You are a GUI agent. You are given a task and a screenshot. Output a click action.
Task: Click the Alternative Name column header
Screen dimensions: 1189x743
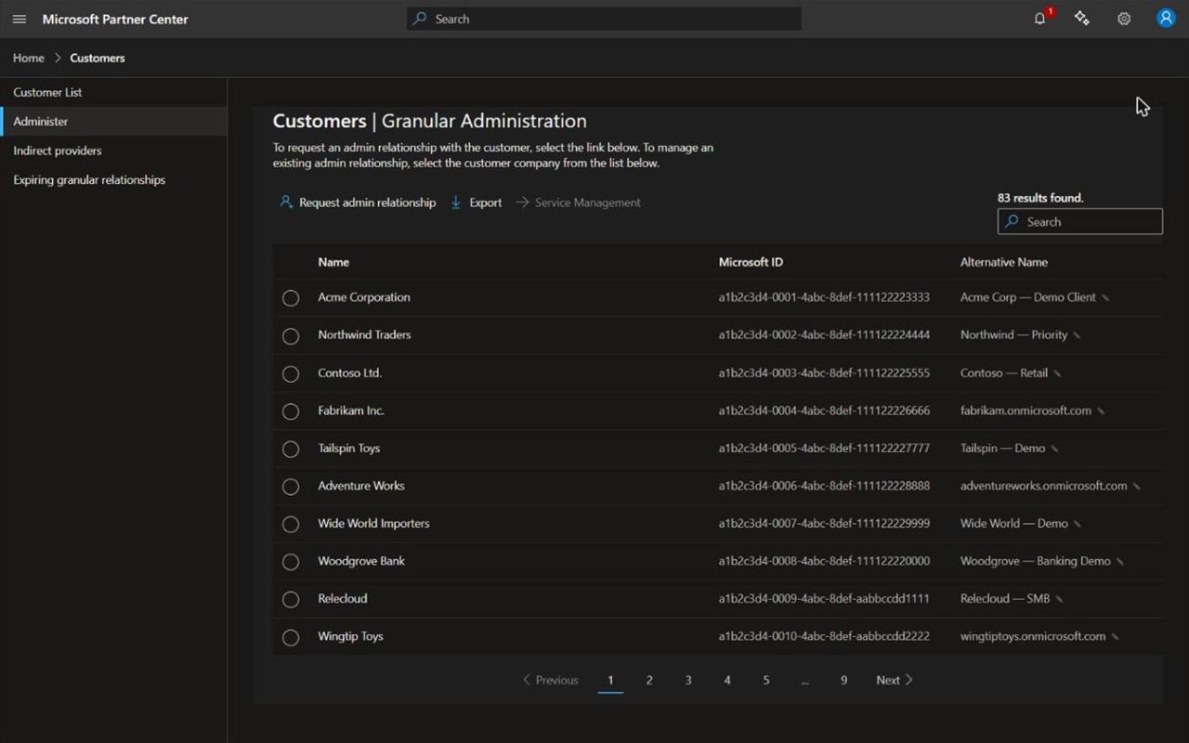click(x=1004, y=262)
